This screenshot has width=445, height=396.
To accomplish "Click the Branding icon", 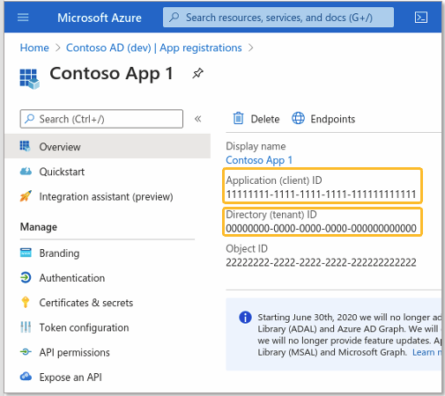I will coord(26,253).
